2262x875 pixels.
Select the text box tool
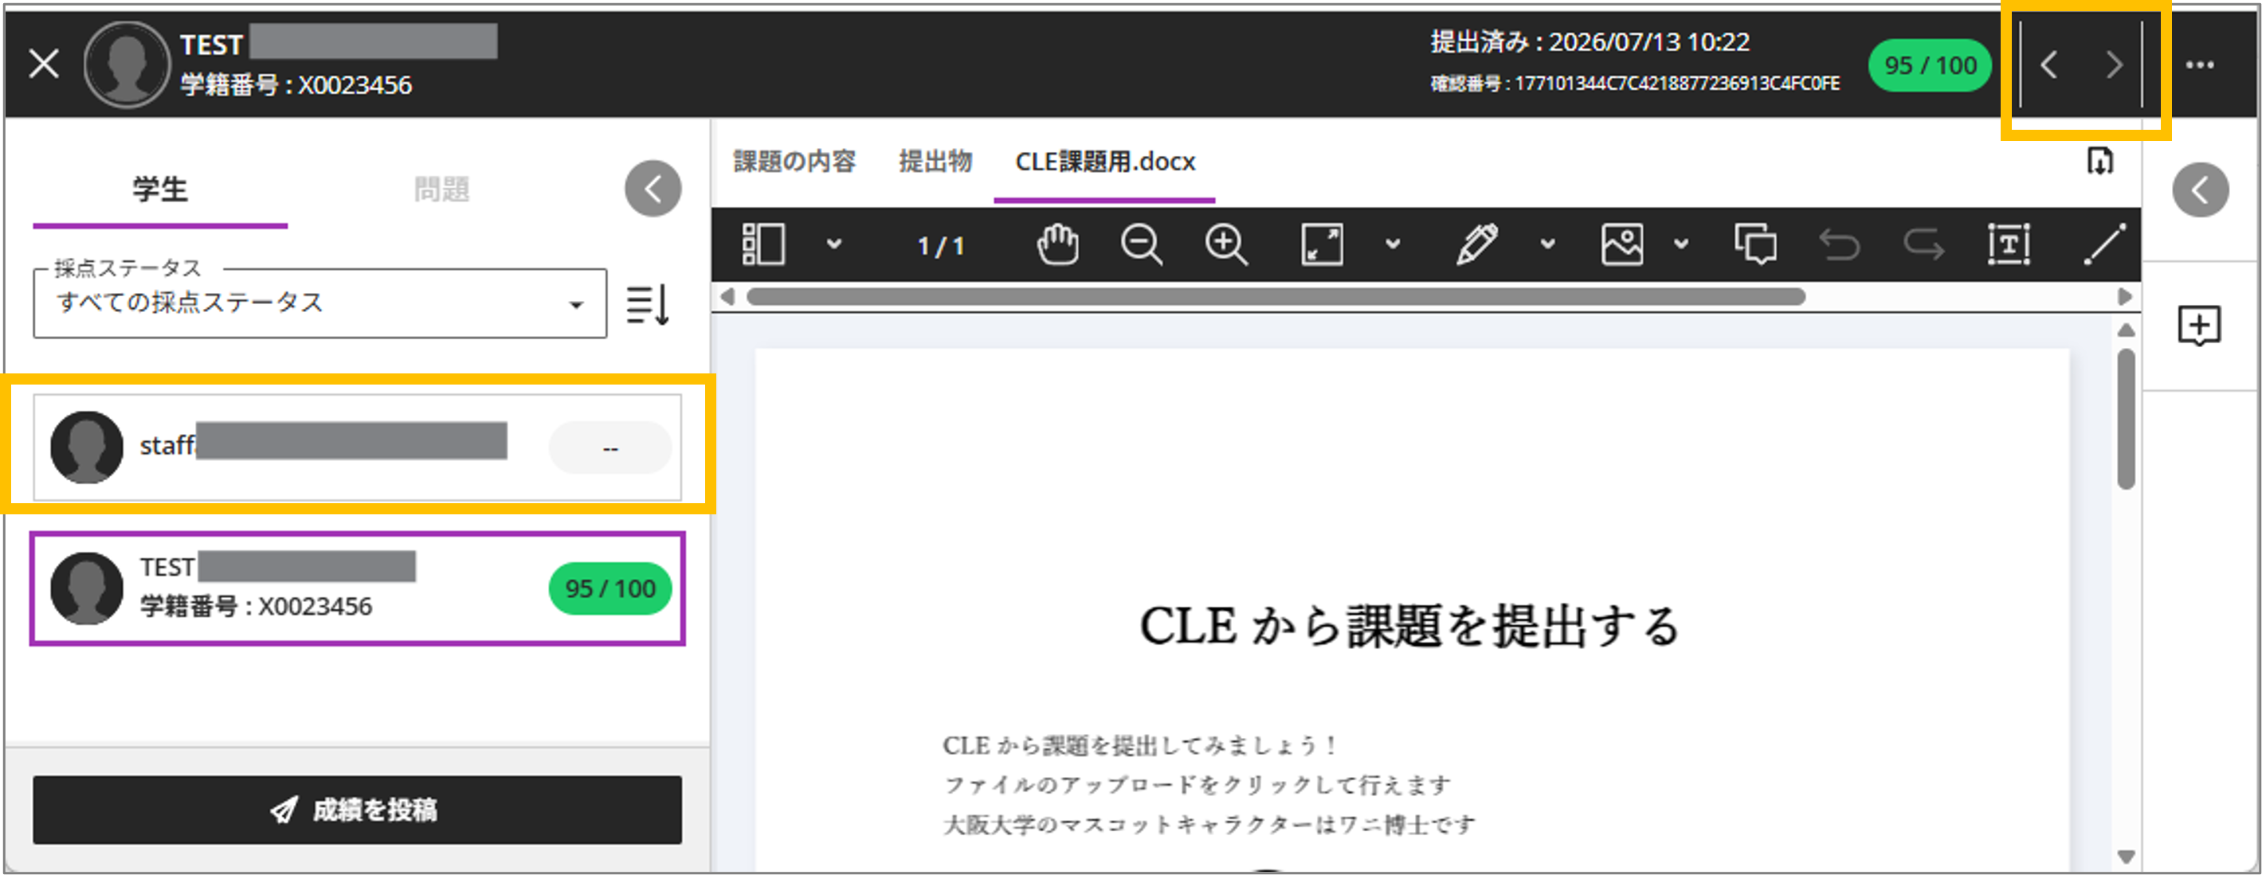tap(2008, 244)
